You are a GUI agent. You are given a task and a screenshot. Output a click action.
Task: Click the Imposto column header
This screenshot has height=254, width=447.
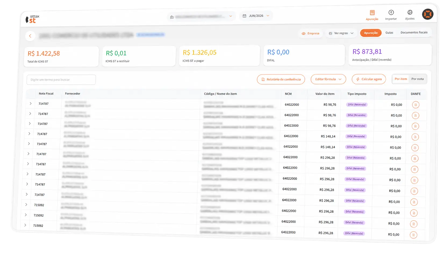[x=391, y=94]
